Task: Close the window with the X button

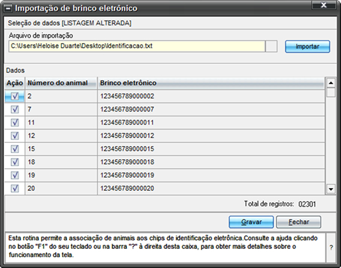Action: pos(324,5)
